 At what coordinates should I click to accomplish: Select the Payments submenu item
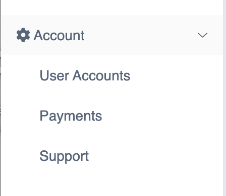coord(71,116)
